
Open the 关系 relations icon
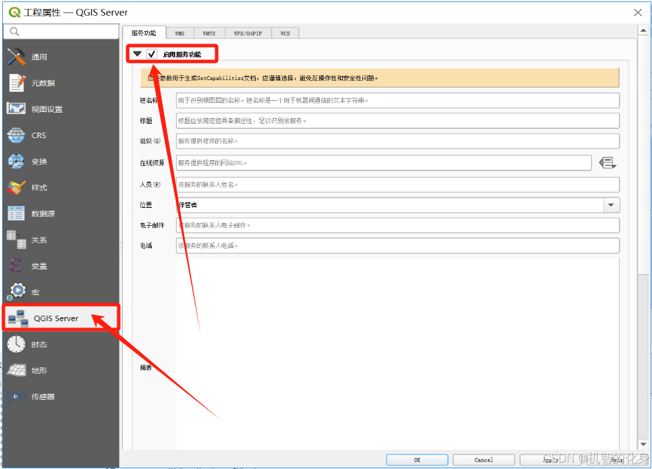pos(17,240)
